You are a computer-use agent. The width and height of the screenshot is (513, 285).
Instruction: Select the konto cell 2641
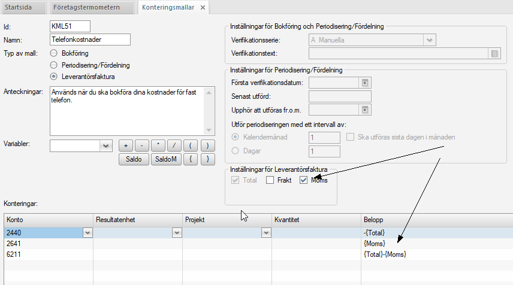(49, 244)
